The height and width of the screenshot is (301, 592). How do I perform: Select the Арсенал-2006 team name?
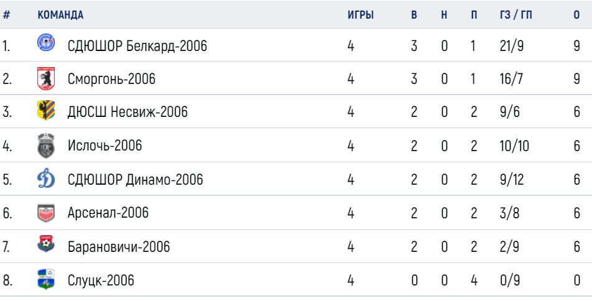pyautogui.click(x=108, y=213)
